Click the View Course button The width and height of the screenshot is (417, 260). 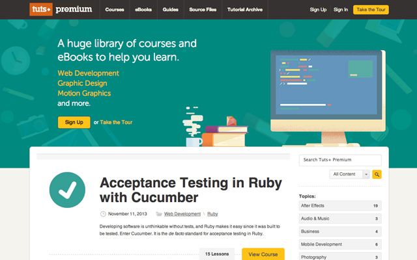pos(263,254)
